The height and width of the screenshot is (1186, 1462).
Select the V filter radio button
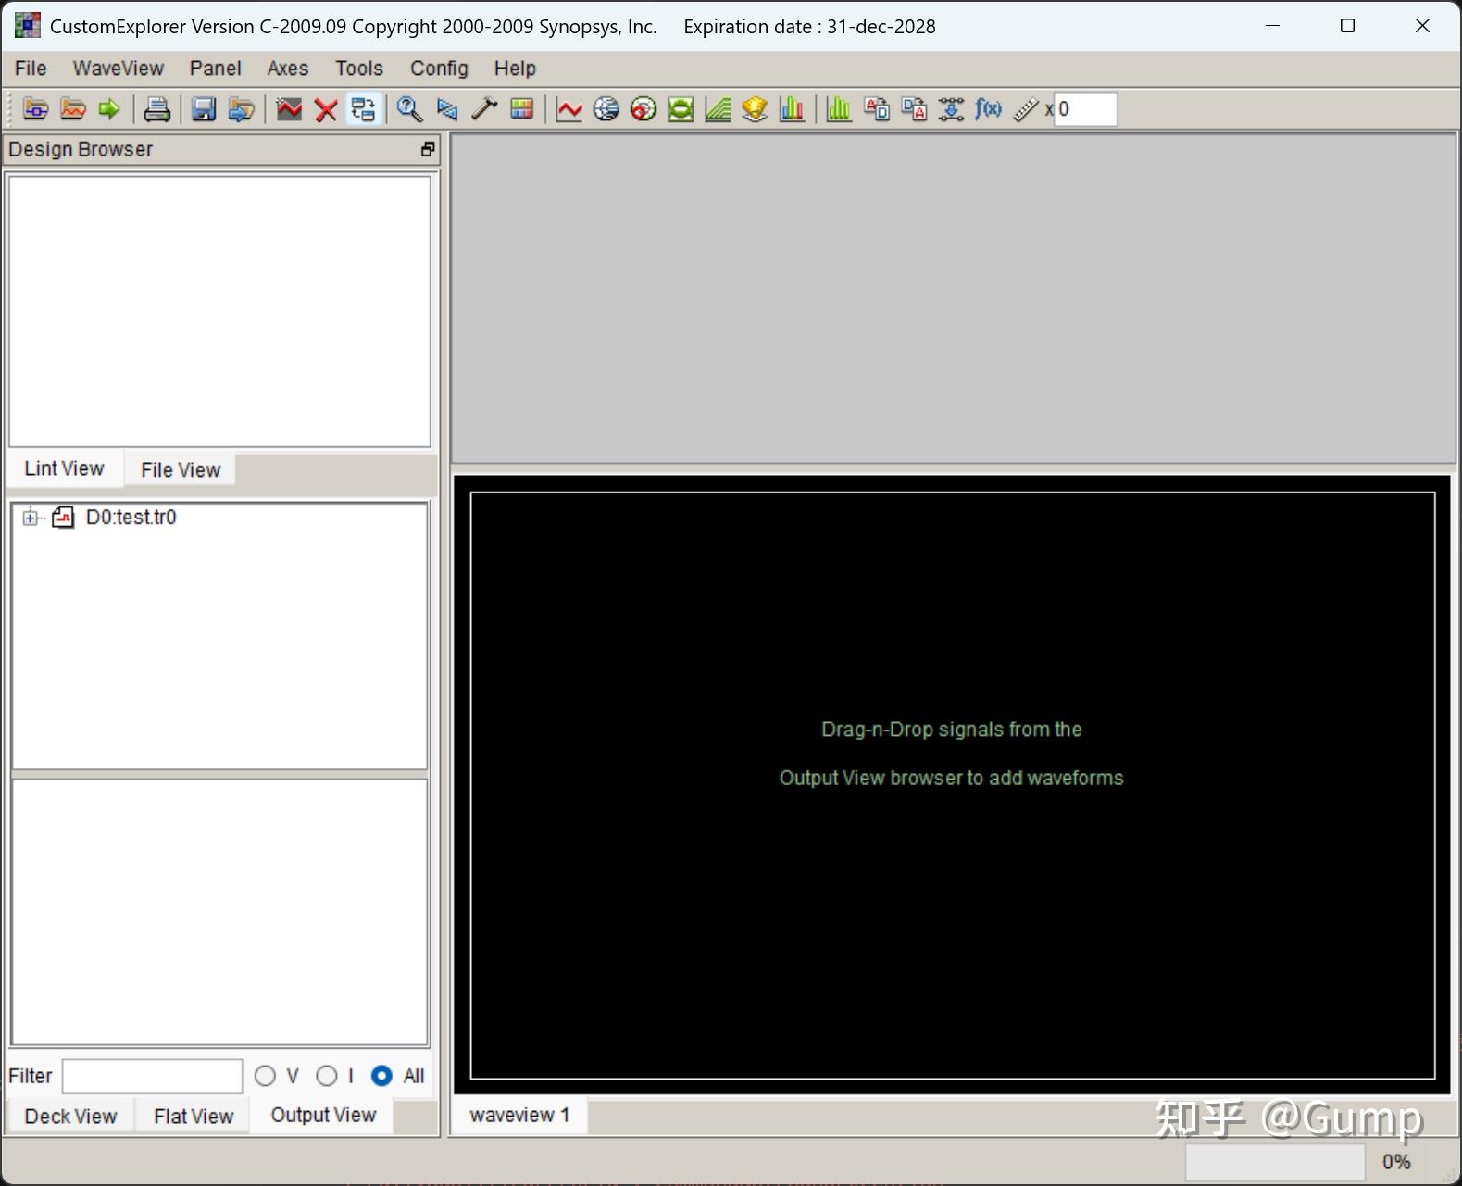(x=265, y=1076)
